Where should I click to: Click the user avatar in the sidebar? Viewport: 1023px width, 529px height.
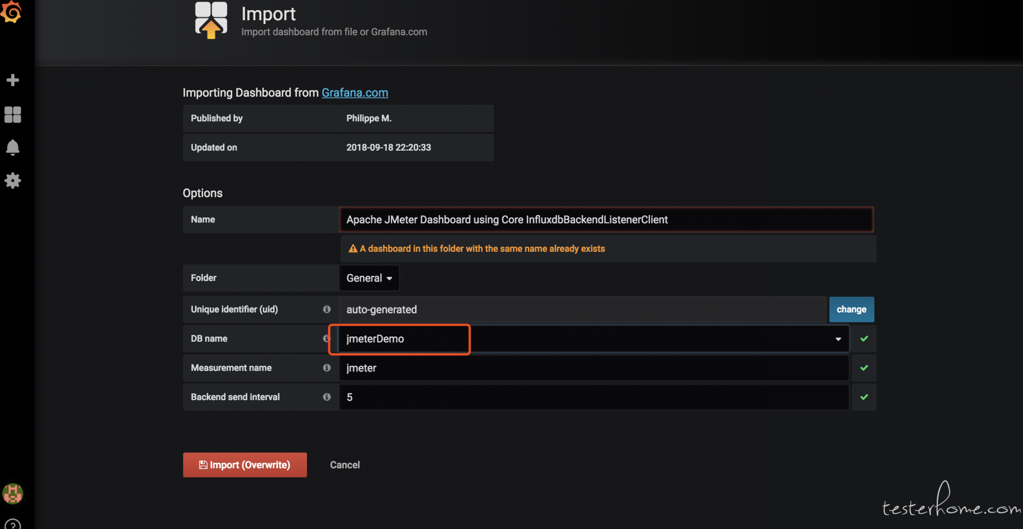pyautogui.click(x=13, y=493)
